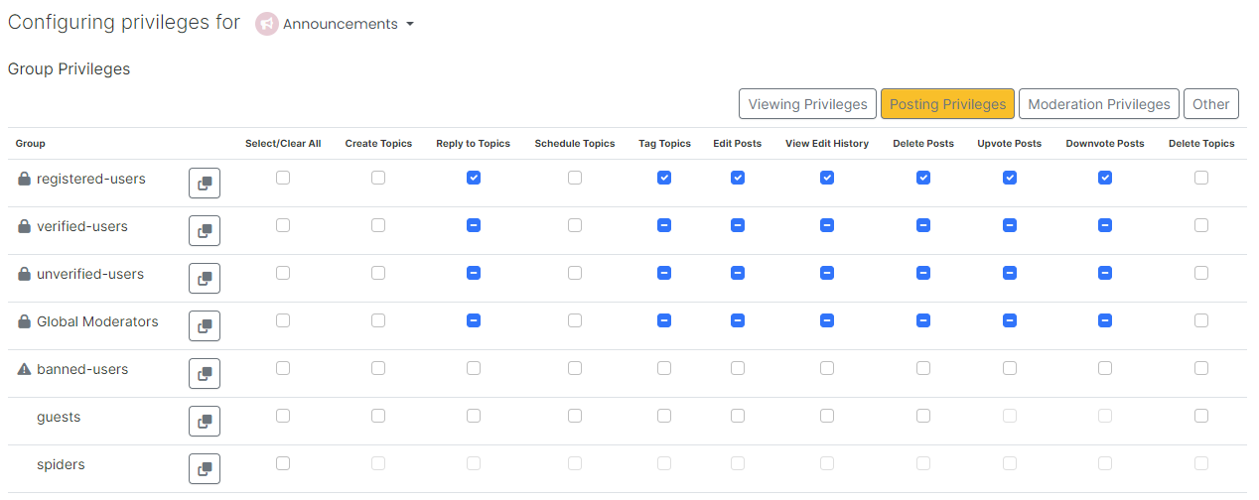The width and height of the screenshot is (1259, 500).
Task: Open the Other privileges tab
Action: [x=1210, y=104]
